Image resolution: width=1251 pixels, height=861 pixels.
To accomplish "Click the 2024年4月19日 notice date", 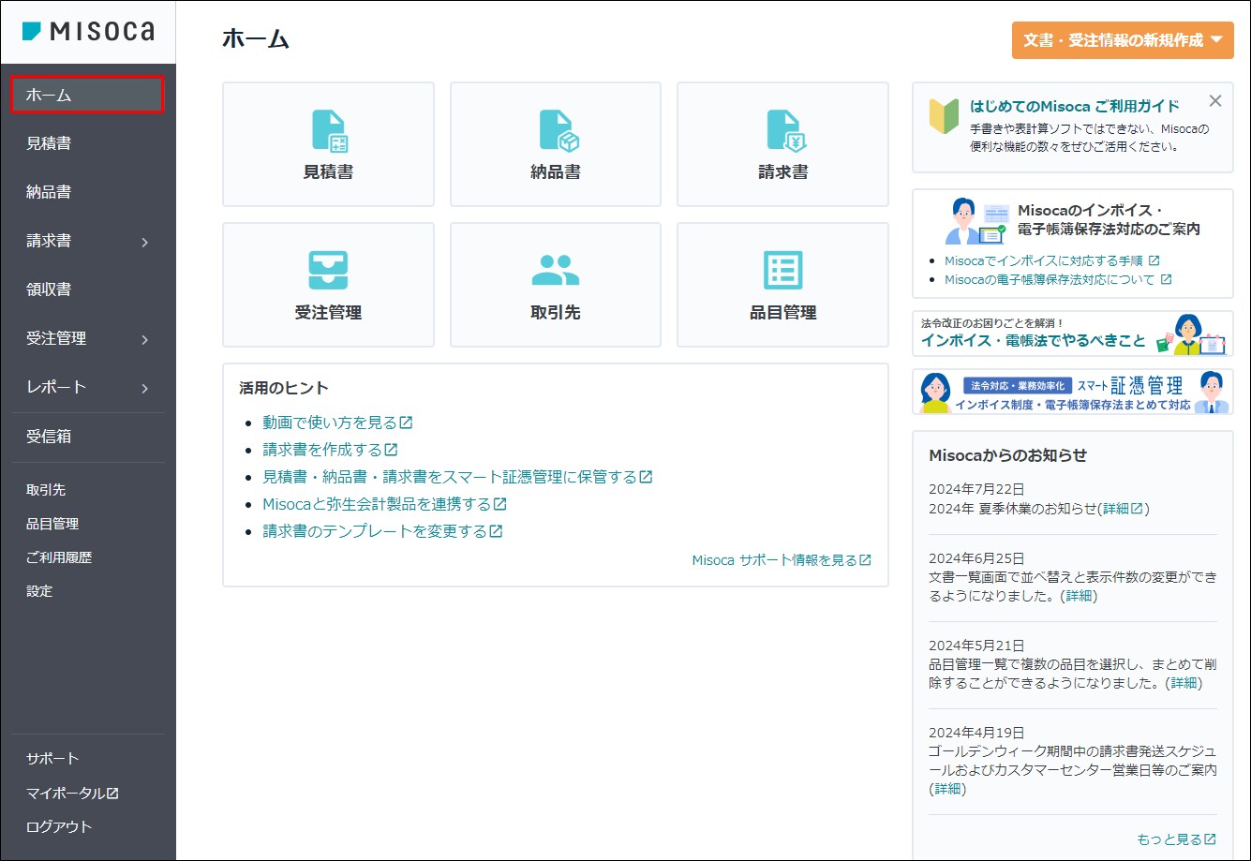I will point(976,733).
